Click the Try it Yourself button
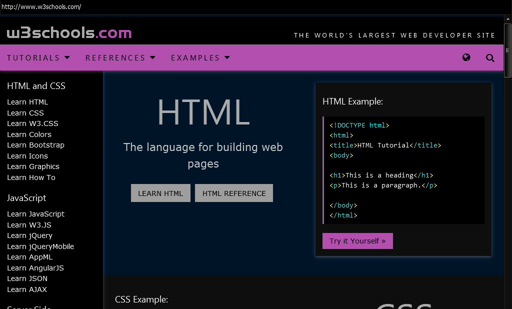Image resolution: width=512 pixels, height=309 pixels. (x=357, y=241)
